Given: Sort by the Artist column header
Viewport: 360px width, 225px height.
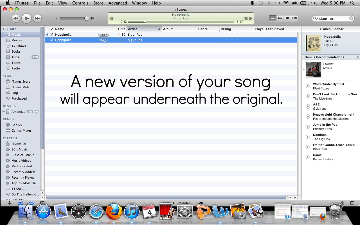Looking at the screenshot, I should [144, 29].
